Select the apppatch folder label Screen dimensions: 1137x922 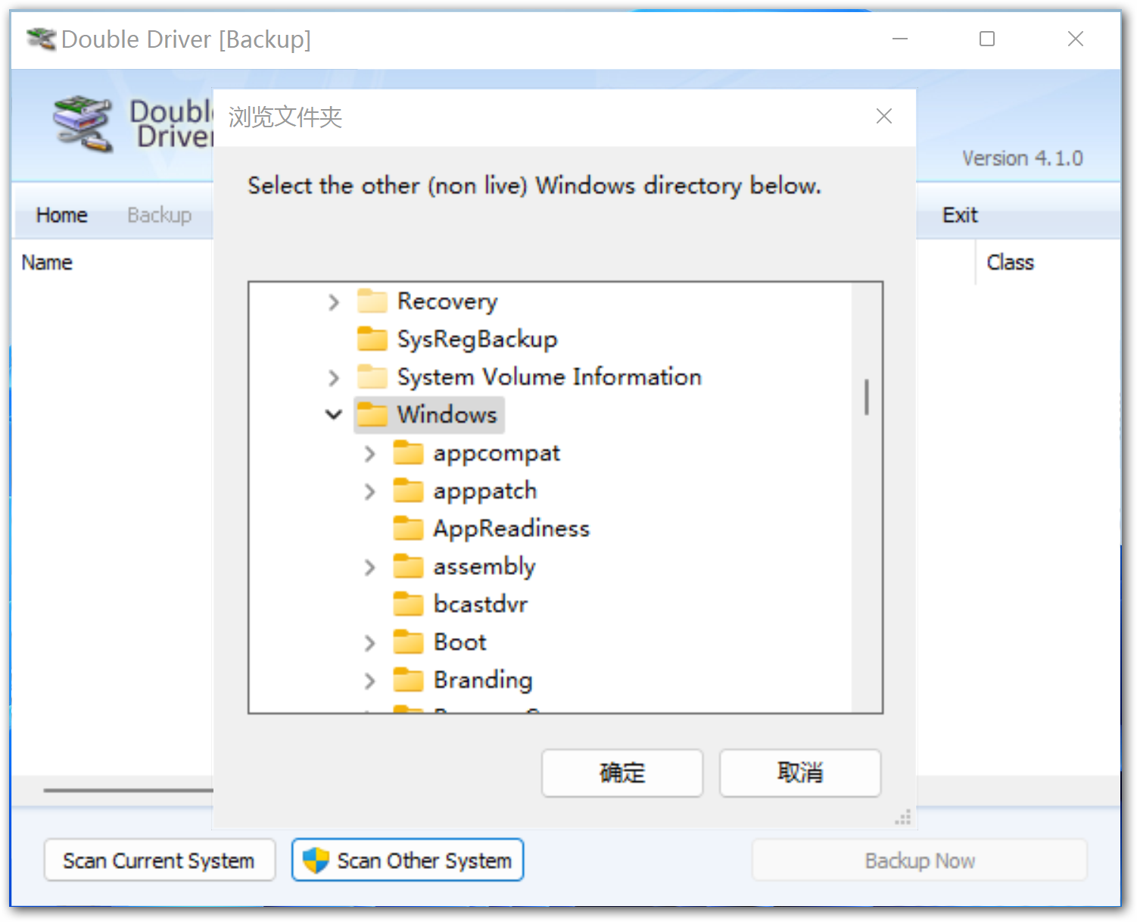[x=485, y=491]
